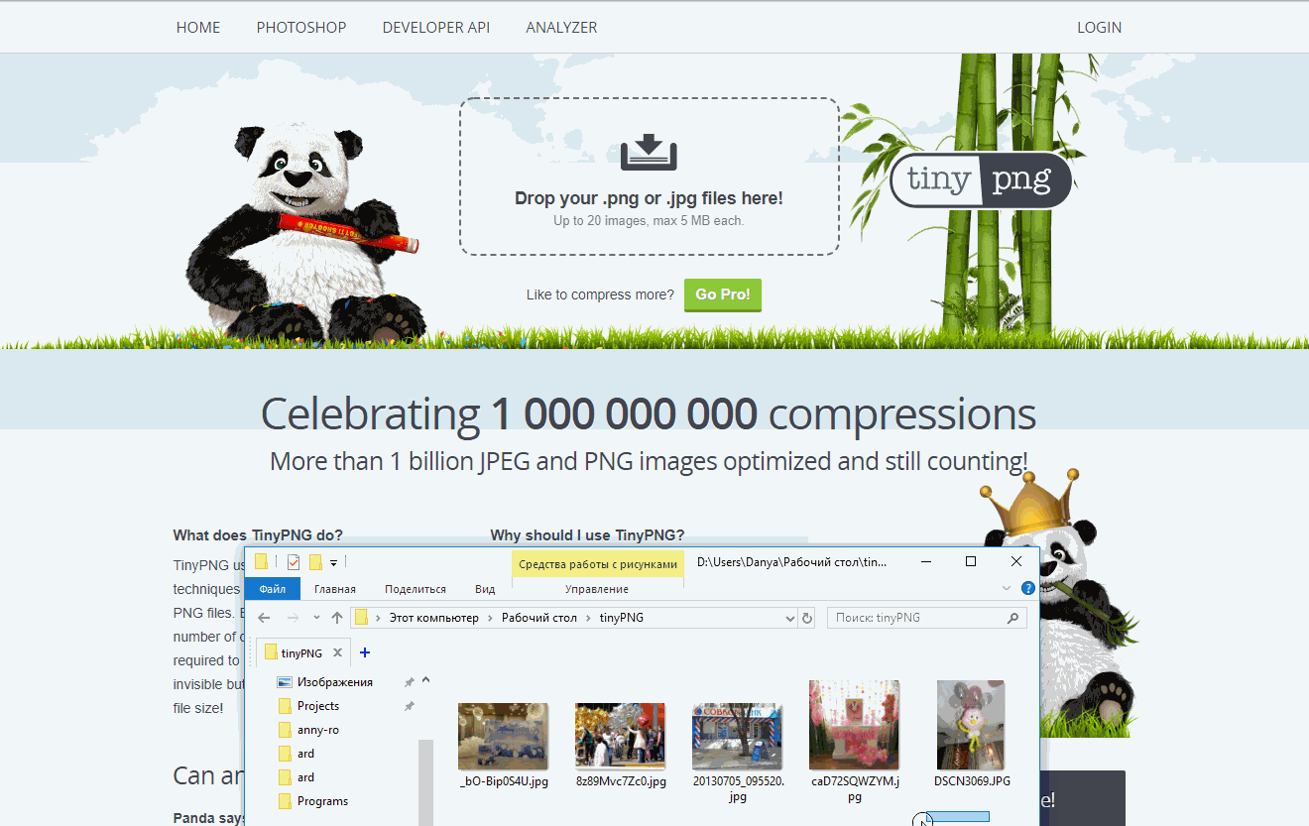This screenshot has width=1309, height=826.
Task: Click the pin icon next to Projects
Action: point(409,706)
